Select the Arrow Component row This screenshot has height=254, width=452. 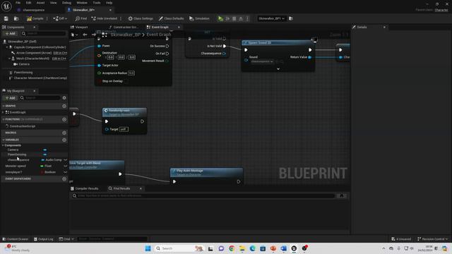point(34,53)
